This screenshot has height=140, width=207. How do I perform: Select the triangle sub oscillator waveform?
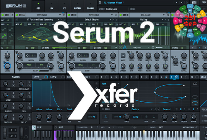pos(4,35)
